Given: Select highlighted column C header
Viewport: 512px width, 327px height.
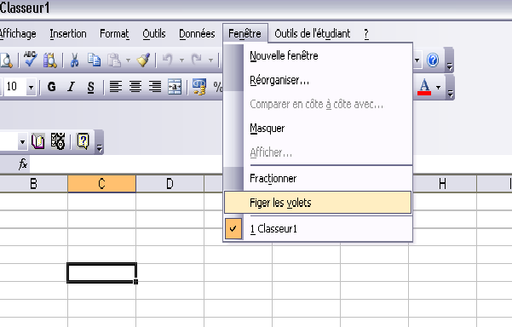Looking at the screenshot, I should coord(102,184).
